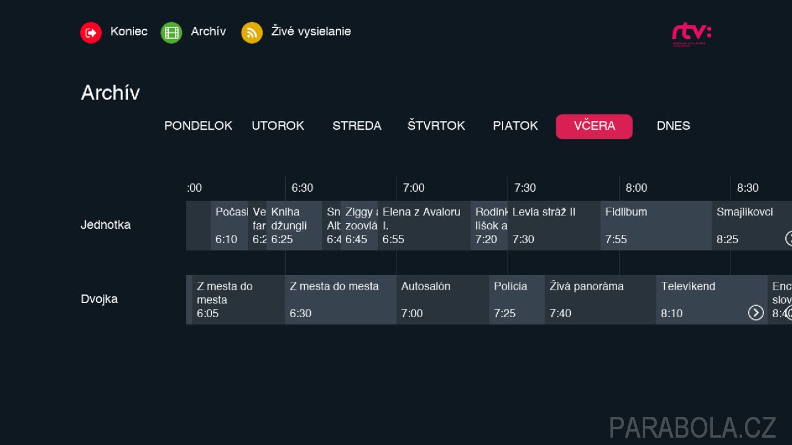Switch to the UTOROK day tab

tap(278, 126)
